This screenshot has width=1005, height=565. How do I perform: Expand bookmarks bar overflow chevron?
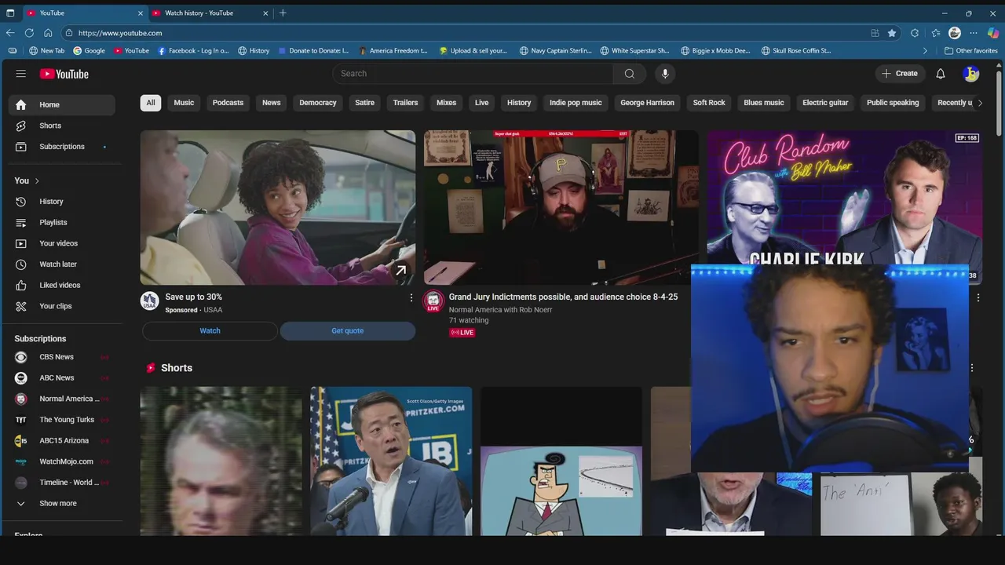(925, 51)
